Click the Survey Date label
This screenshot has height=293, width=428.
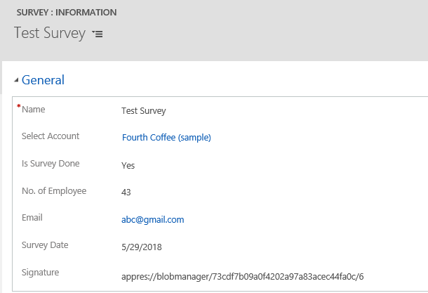[45, 245]
